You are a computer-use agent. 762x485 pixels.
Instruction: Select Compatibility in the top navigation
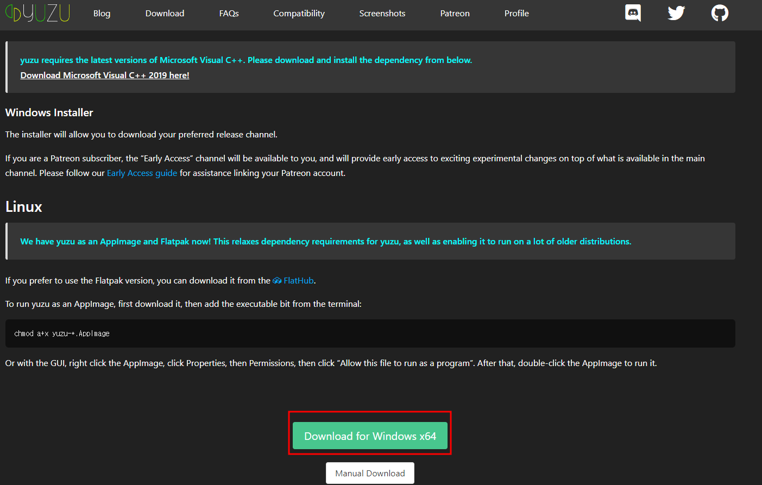coord(299,13)
